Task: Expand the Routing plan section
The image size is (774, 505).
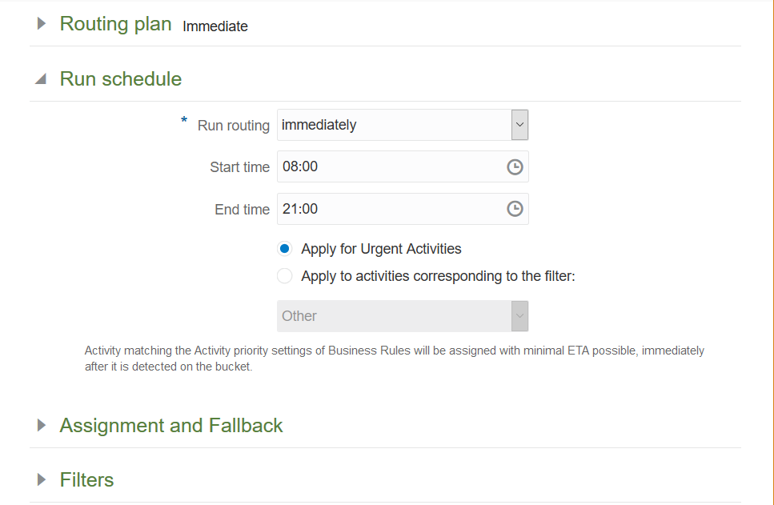Action: point(42,24)
